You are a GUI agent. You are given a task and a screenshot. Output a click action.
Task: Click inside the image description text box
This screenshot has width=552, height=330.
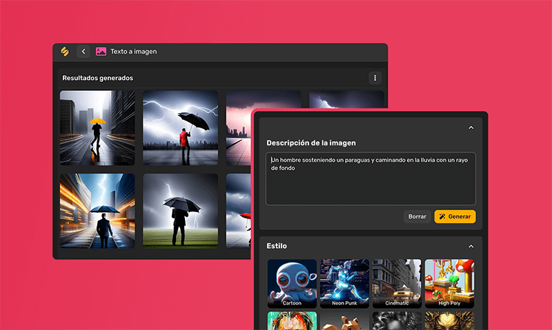point(371,179)
